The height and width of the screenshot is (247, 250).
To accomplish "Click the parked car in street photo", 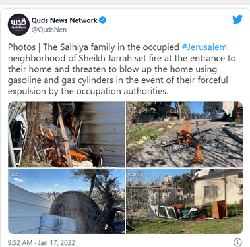I will tap(219, 115).
